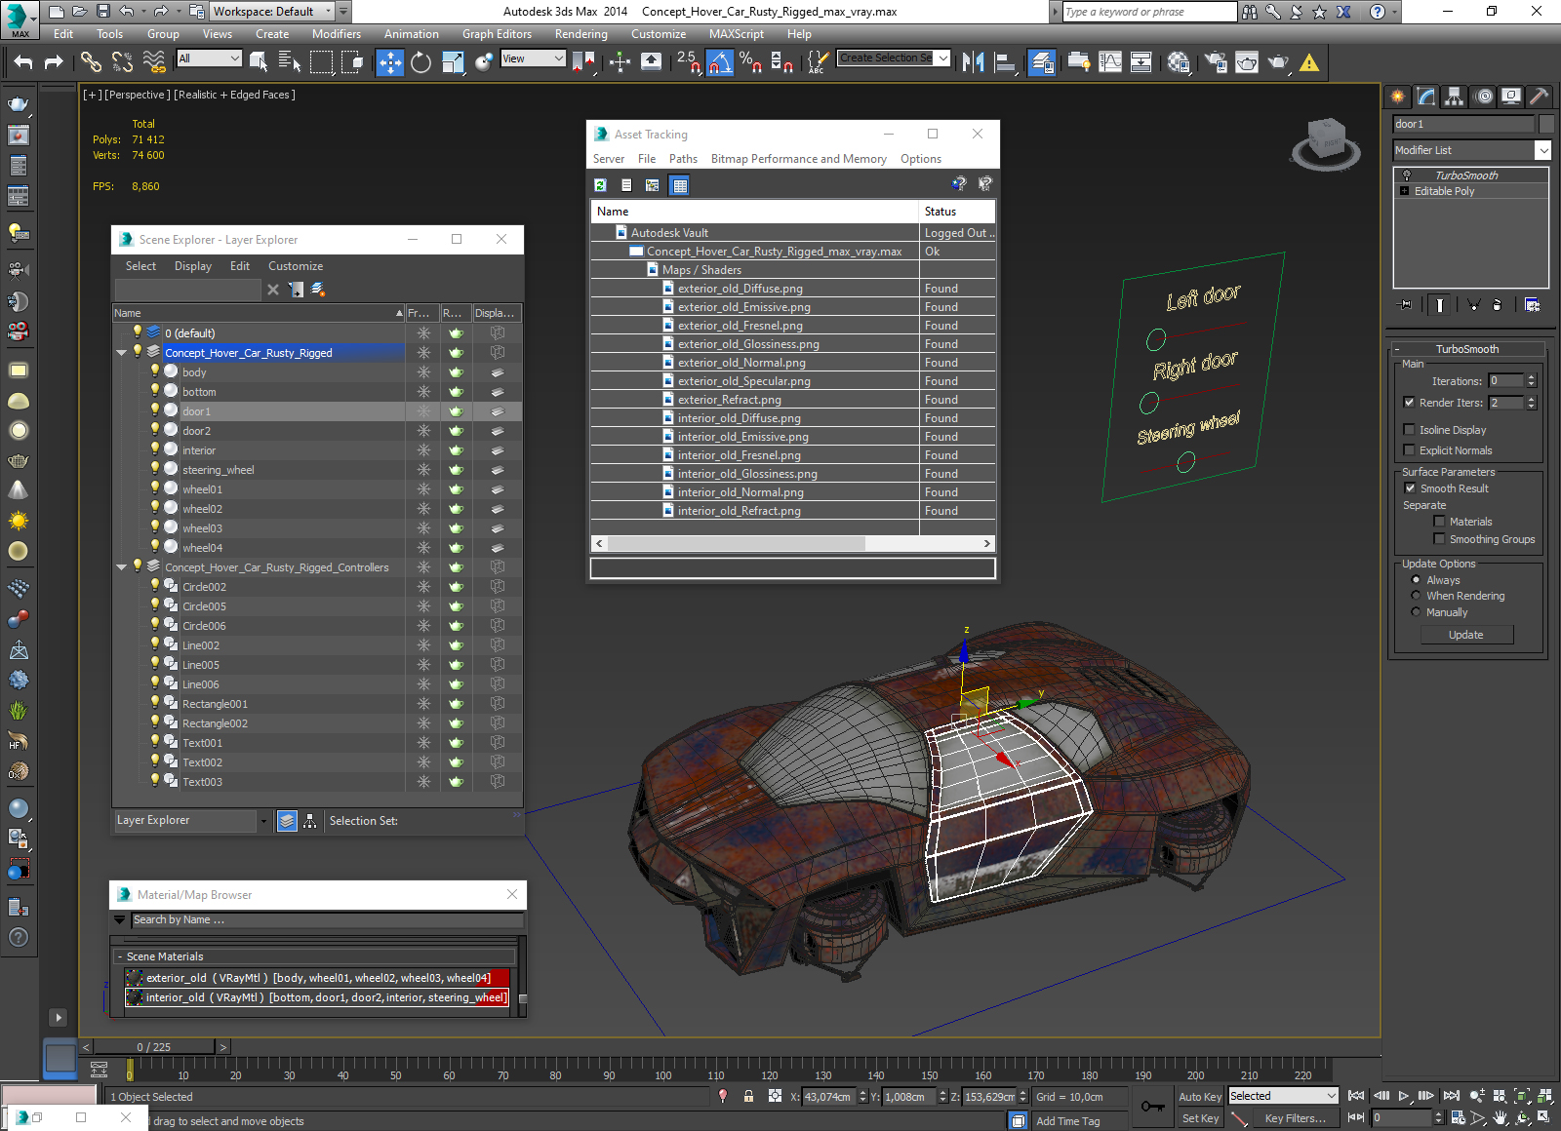Screen dimensions: 1561x1131
Task: Click the Auto Key button
Action: point(1200,1097)
